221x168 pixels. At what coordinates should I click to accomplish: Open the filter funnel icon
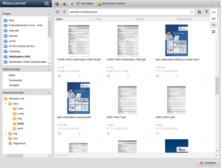[x=207, y=12]
